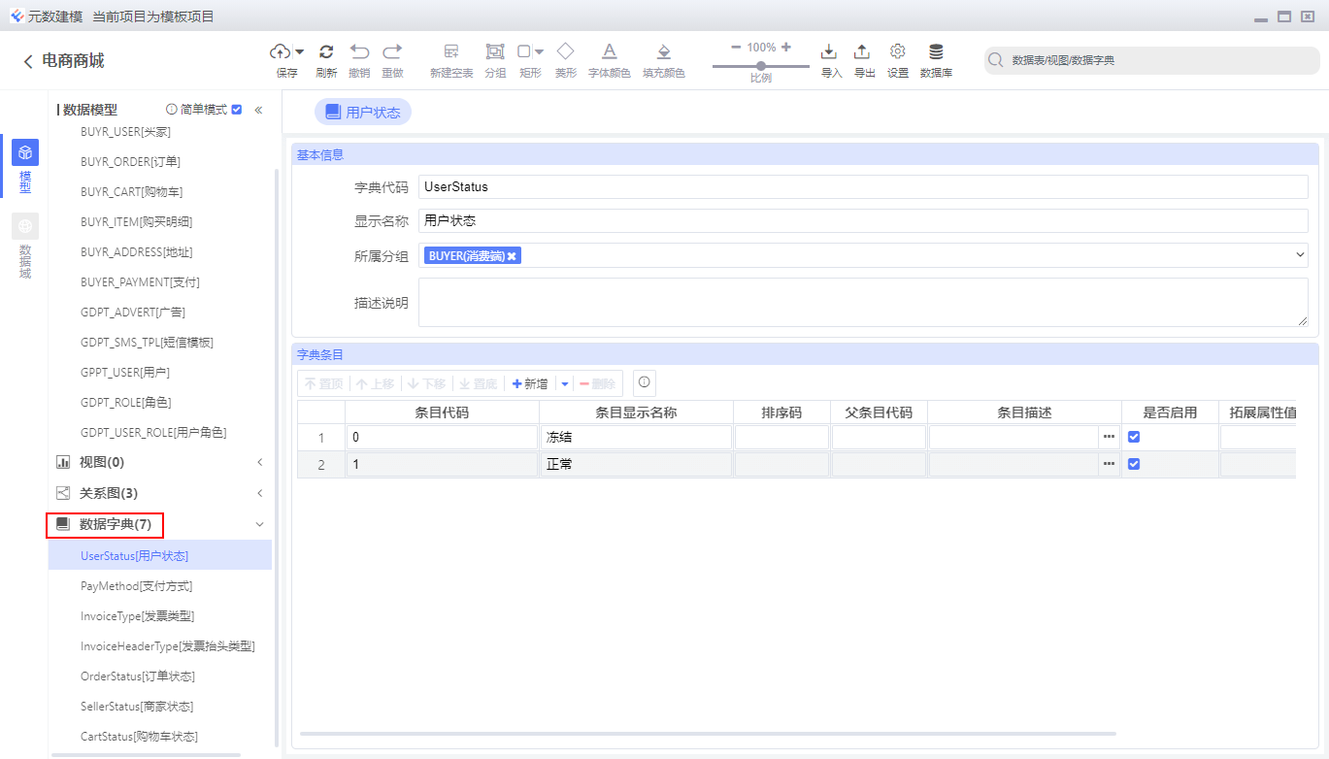Viewport: 1329px width, 759px height.
Task: Click the Undo (撤销) arrow icon
Action: click(x=359, y=51)
